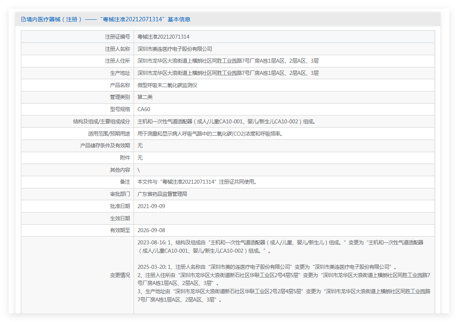Select the address value in 生产地址 row

pos(228,73)
